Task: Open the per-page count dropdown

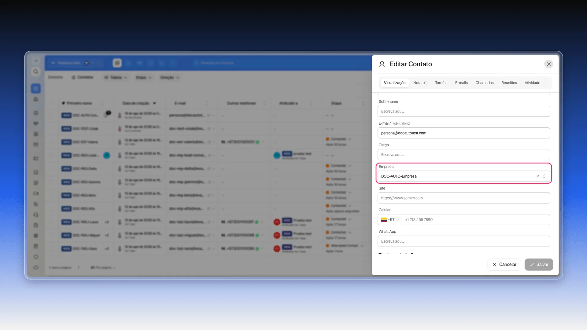Action: click(x=103, y=268)
